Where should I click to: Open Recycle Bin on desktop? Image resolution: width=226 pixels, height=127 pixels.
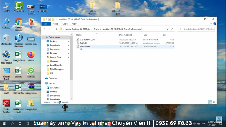(x=6, y=40)
